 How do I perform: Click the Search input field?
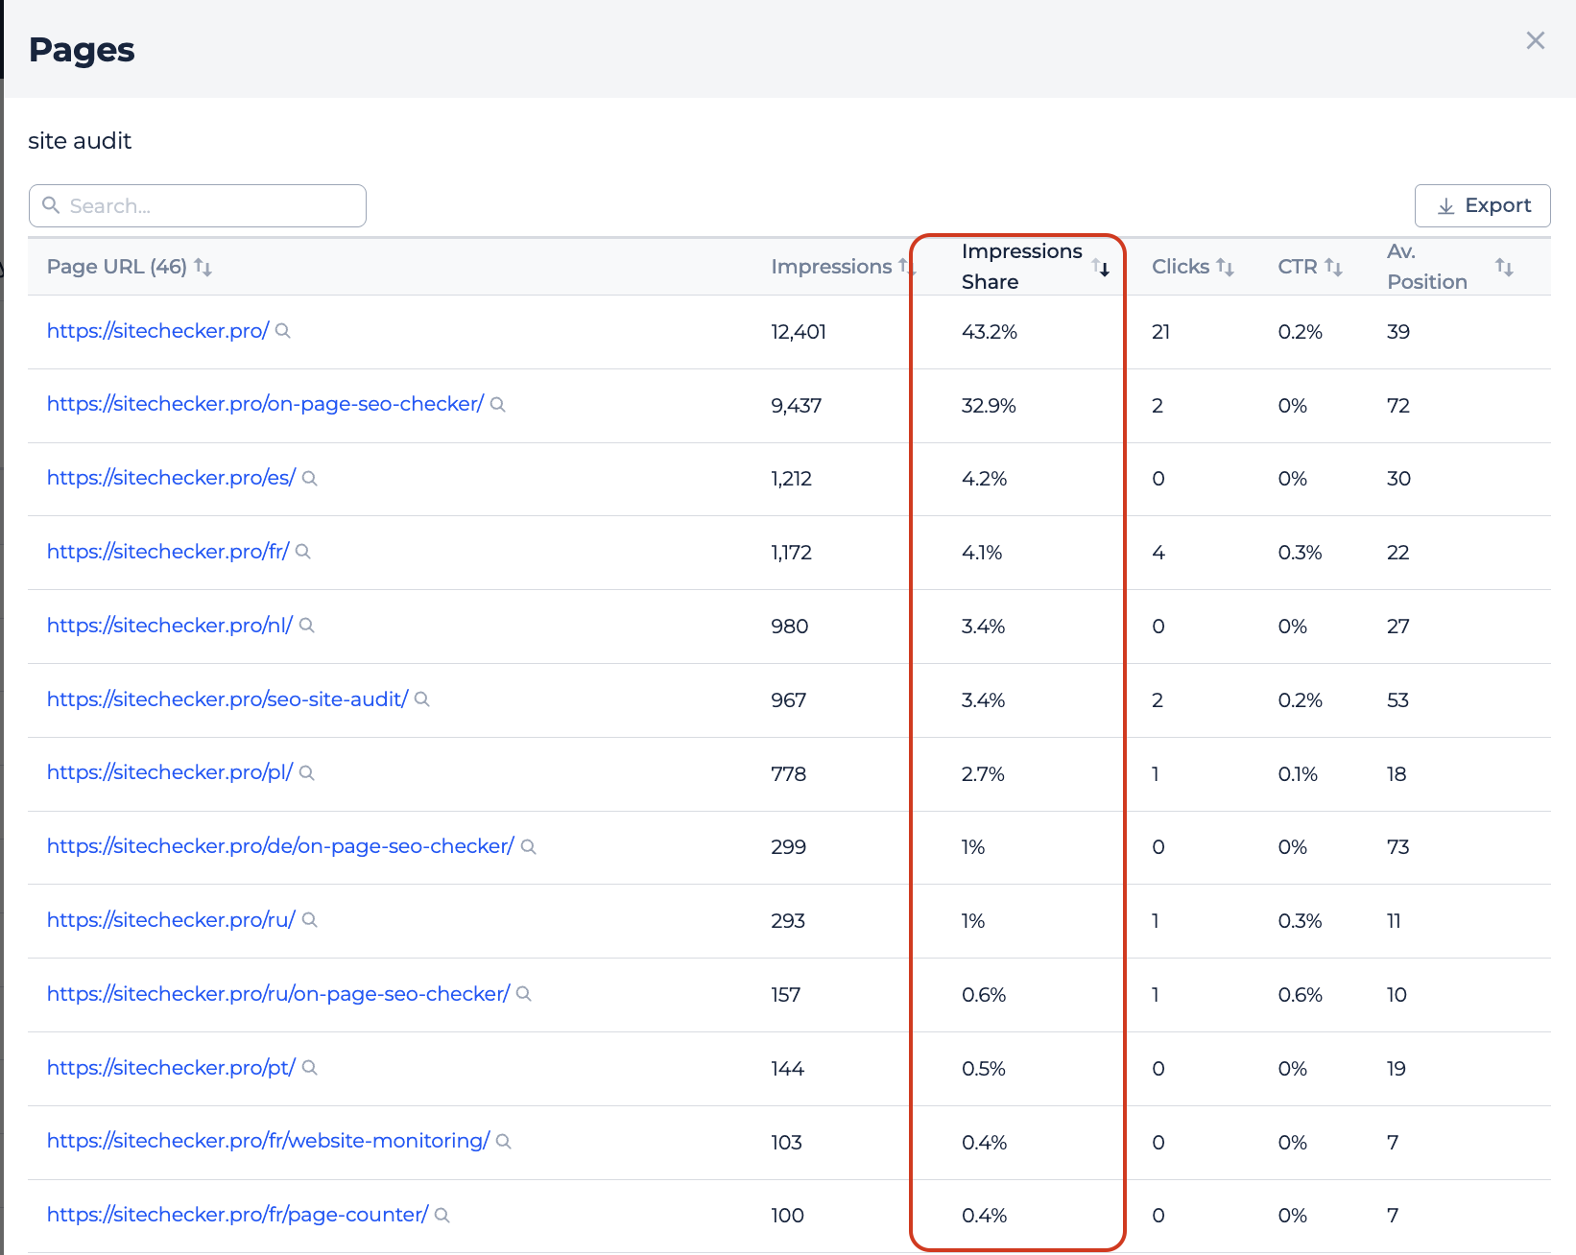coord(198,205)
